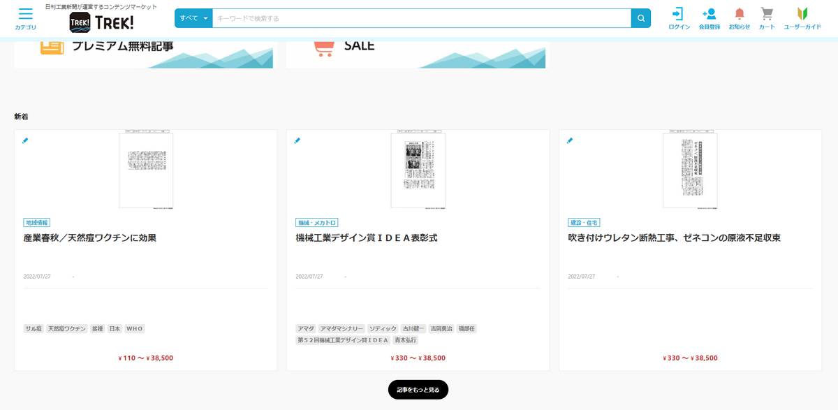Click pencil icon on IDEA award card
Screen dimensions: 838x410
click(297, 140)
